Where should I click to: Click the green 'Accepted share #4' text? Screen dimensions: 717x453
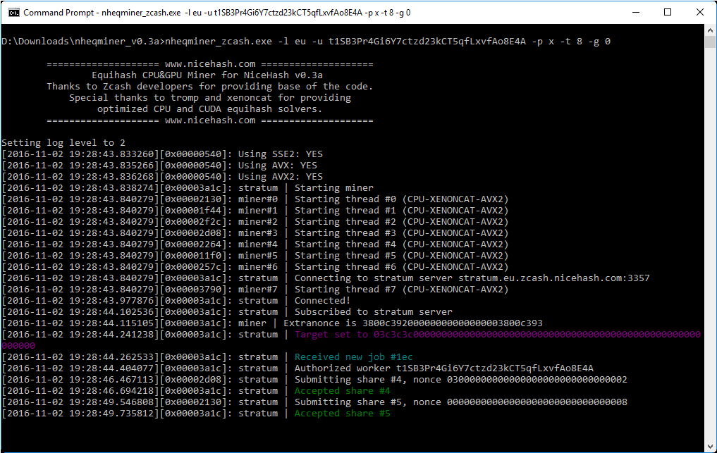342,391
